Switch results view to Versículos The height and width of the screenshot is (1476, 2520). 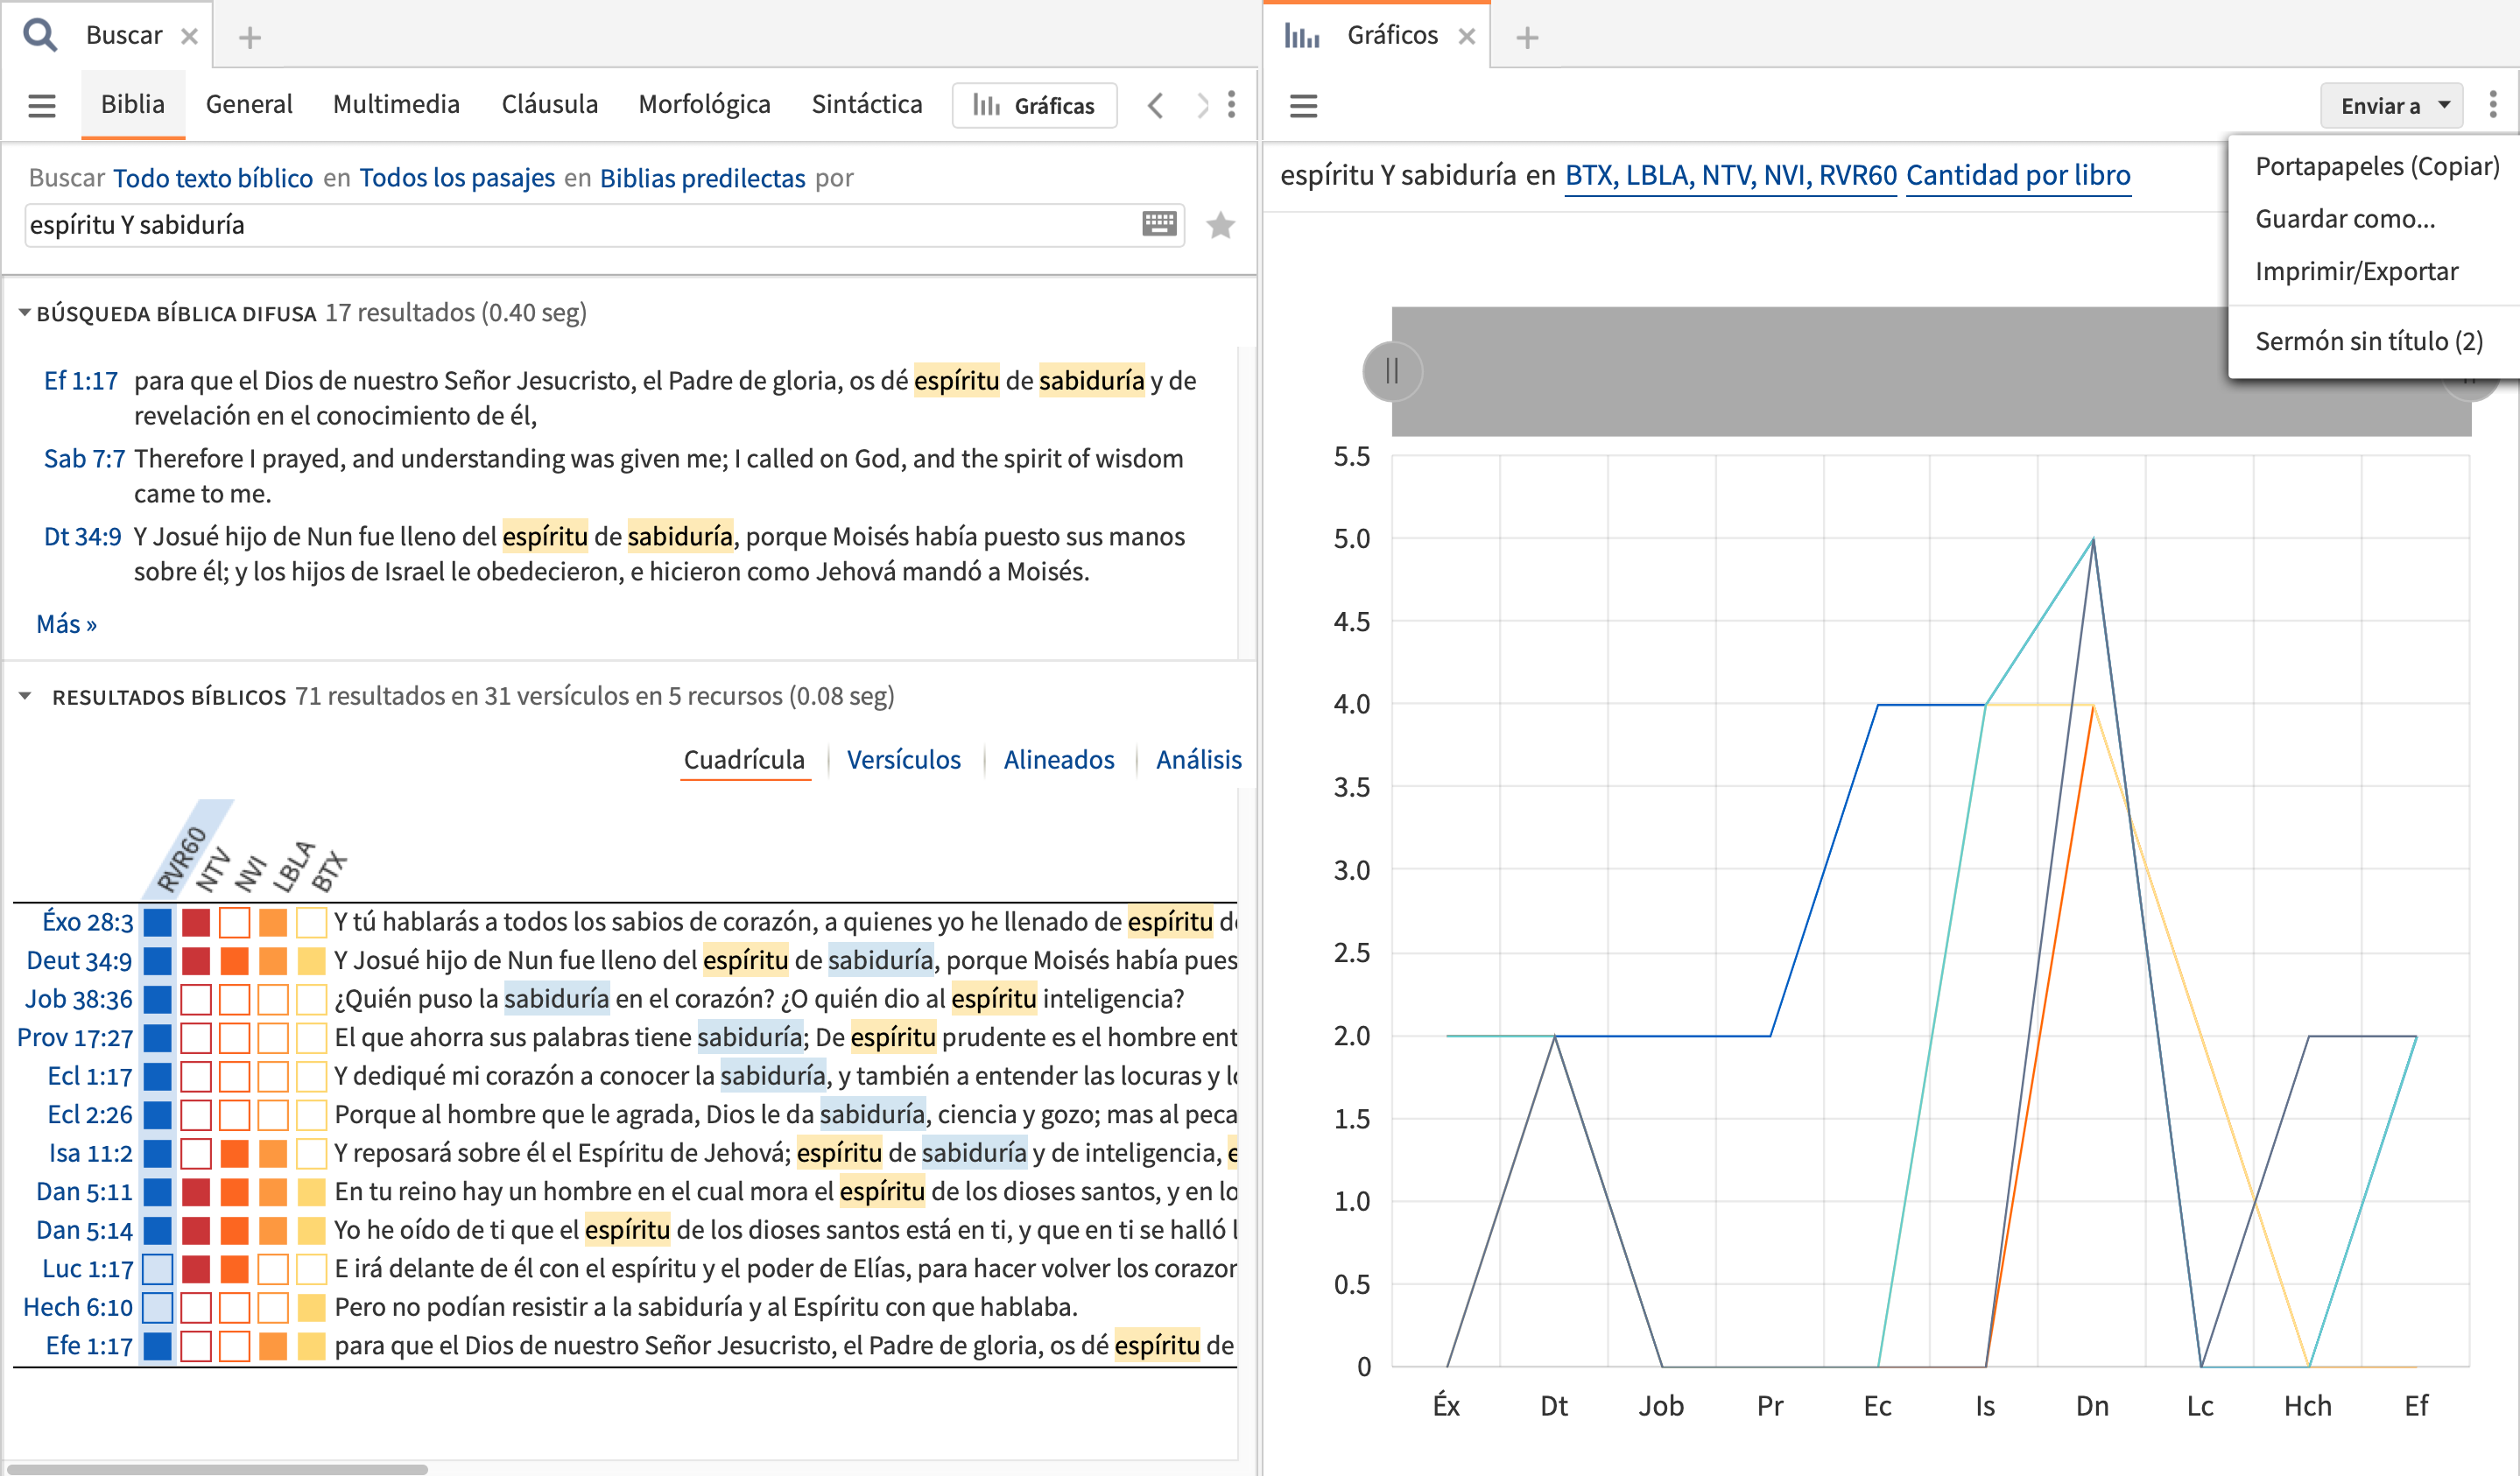[x=903, y=760]
